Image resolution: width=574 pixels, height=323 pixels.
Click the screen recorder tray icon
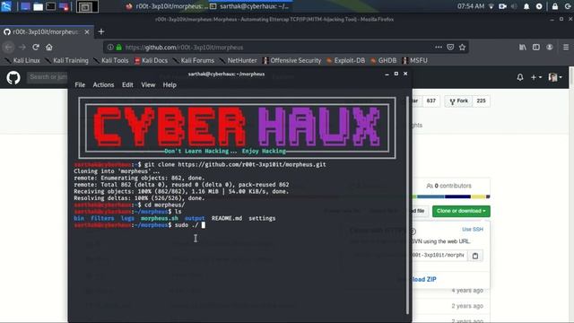[502, 6]
